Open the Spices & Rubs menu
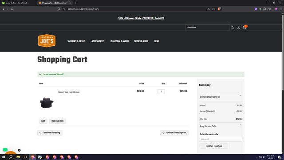This screenshot has height=160, width=284. point(141,41)
